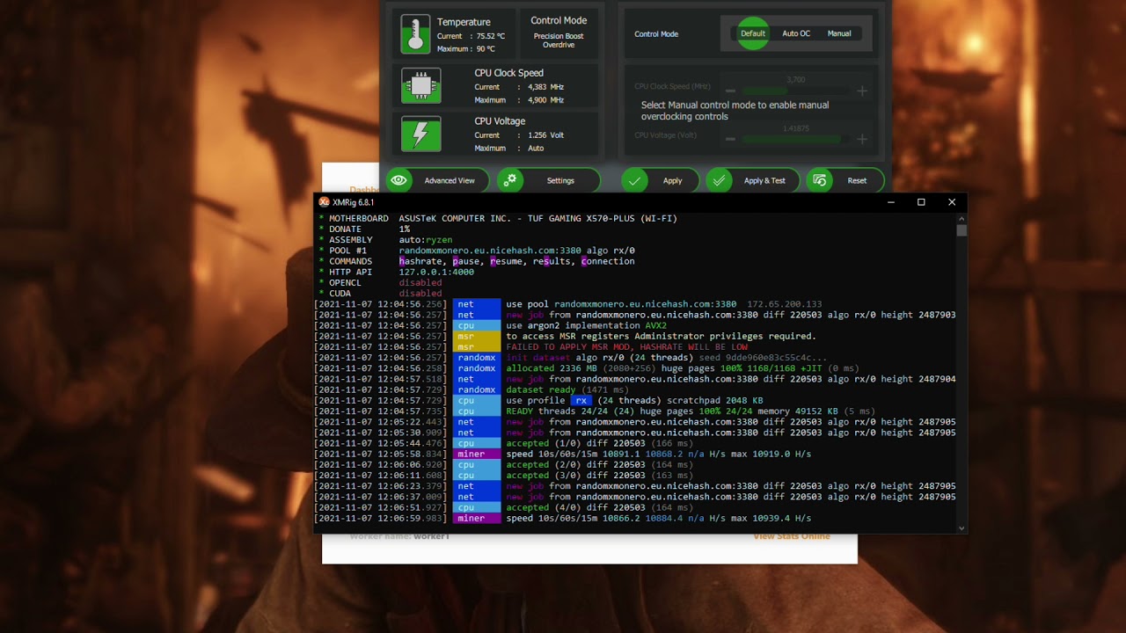
Task: Click the MOTHERBOARD ASUSTeK line
Action: pyautogui.click(x=498, y=218)
